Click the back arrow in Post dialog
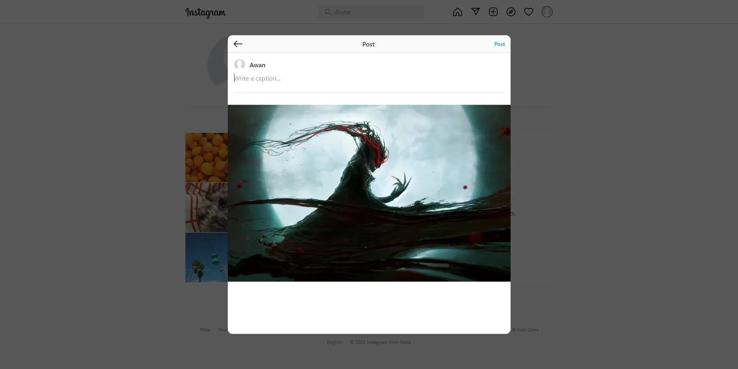 238,44
